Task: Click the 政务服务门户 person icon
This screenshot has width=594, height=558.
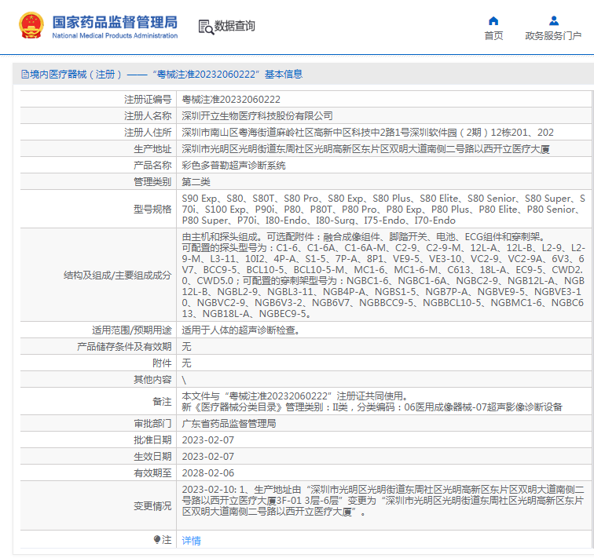Action: [553, 21]
